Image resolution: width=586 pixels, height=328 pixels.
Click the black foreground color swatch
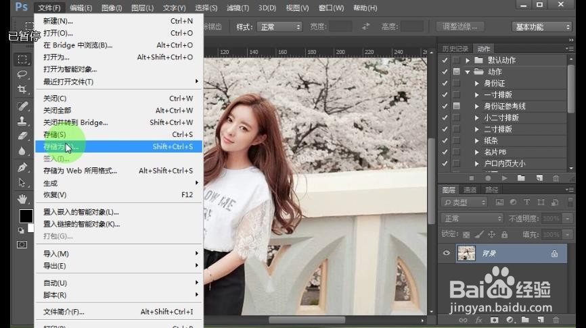pyautogui.click(x=26, y=216)
